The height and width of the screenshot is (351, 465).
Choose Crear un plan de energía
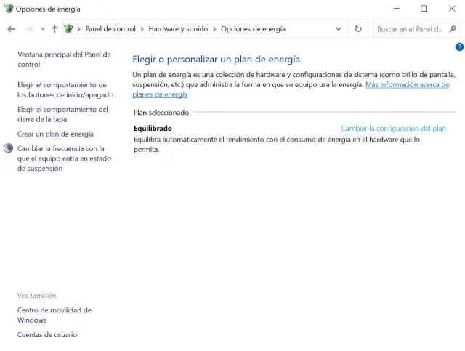pyautogui.click(x=55, y=134)
